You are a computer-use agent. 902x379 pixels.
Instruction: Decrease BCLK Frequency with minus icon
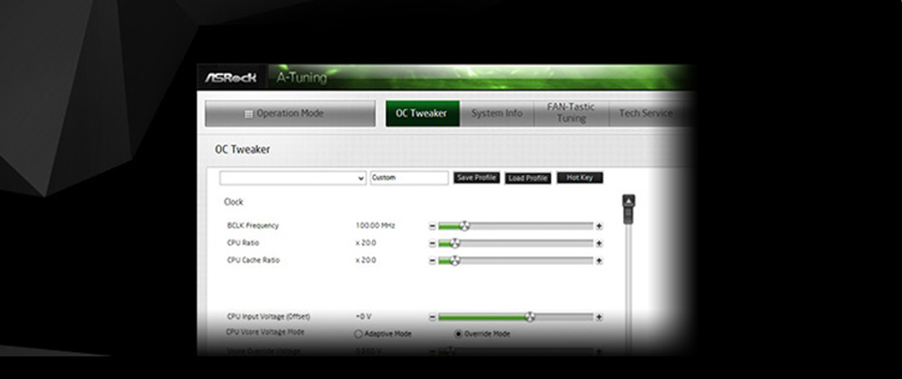point(432,226)
